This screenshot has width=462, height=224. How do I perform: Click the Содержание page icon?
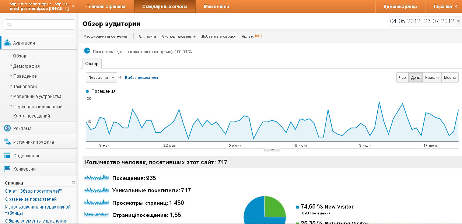pyautogui.click(x=7, y=155)
